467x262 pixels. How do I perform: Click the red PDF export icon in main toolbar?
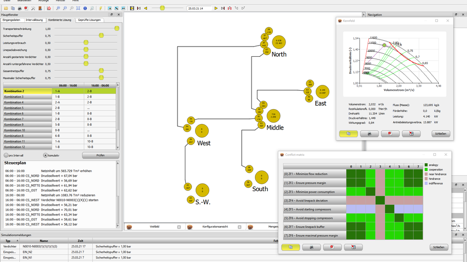pos(26,8)
